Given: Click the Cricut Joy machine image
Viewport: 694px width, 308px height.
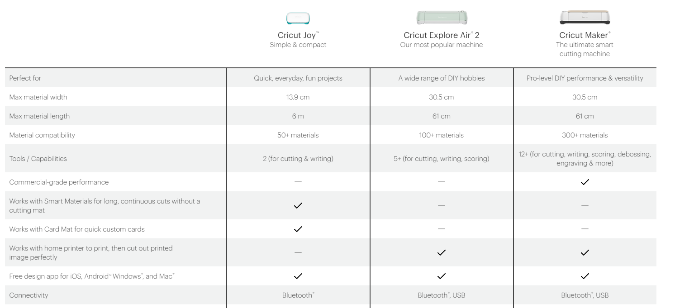Looking at the screenshot, I should pos(298,19).
